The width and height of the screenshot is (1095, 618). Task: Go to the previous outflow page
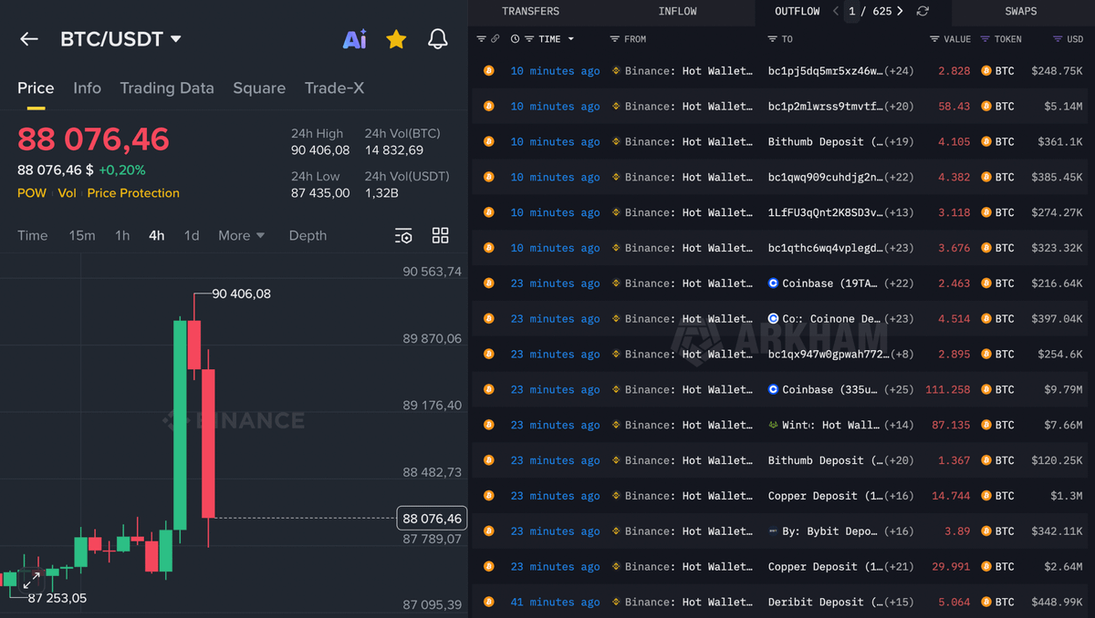(x=836, y=11)
